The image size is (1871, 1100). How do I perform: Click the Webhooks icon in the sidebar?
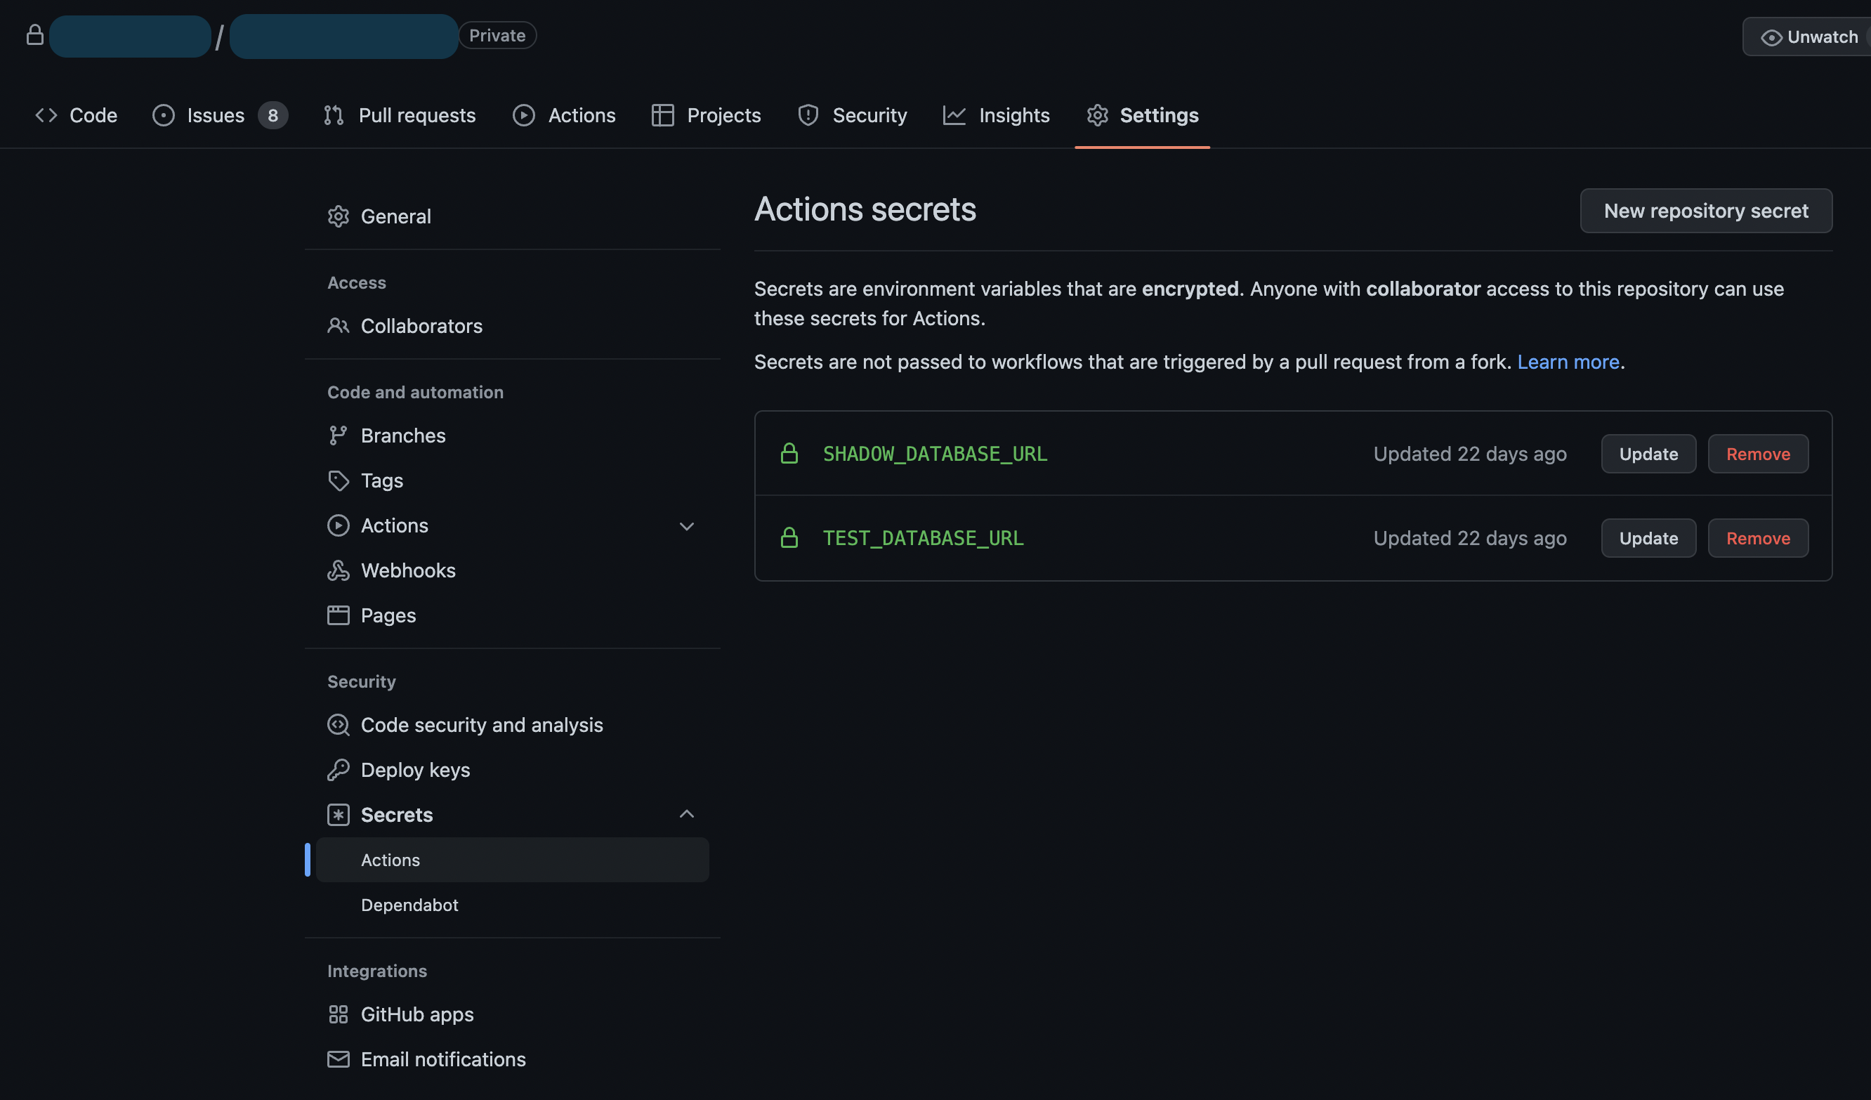338,570
